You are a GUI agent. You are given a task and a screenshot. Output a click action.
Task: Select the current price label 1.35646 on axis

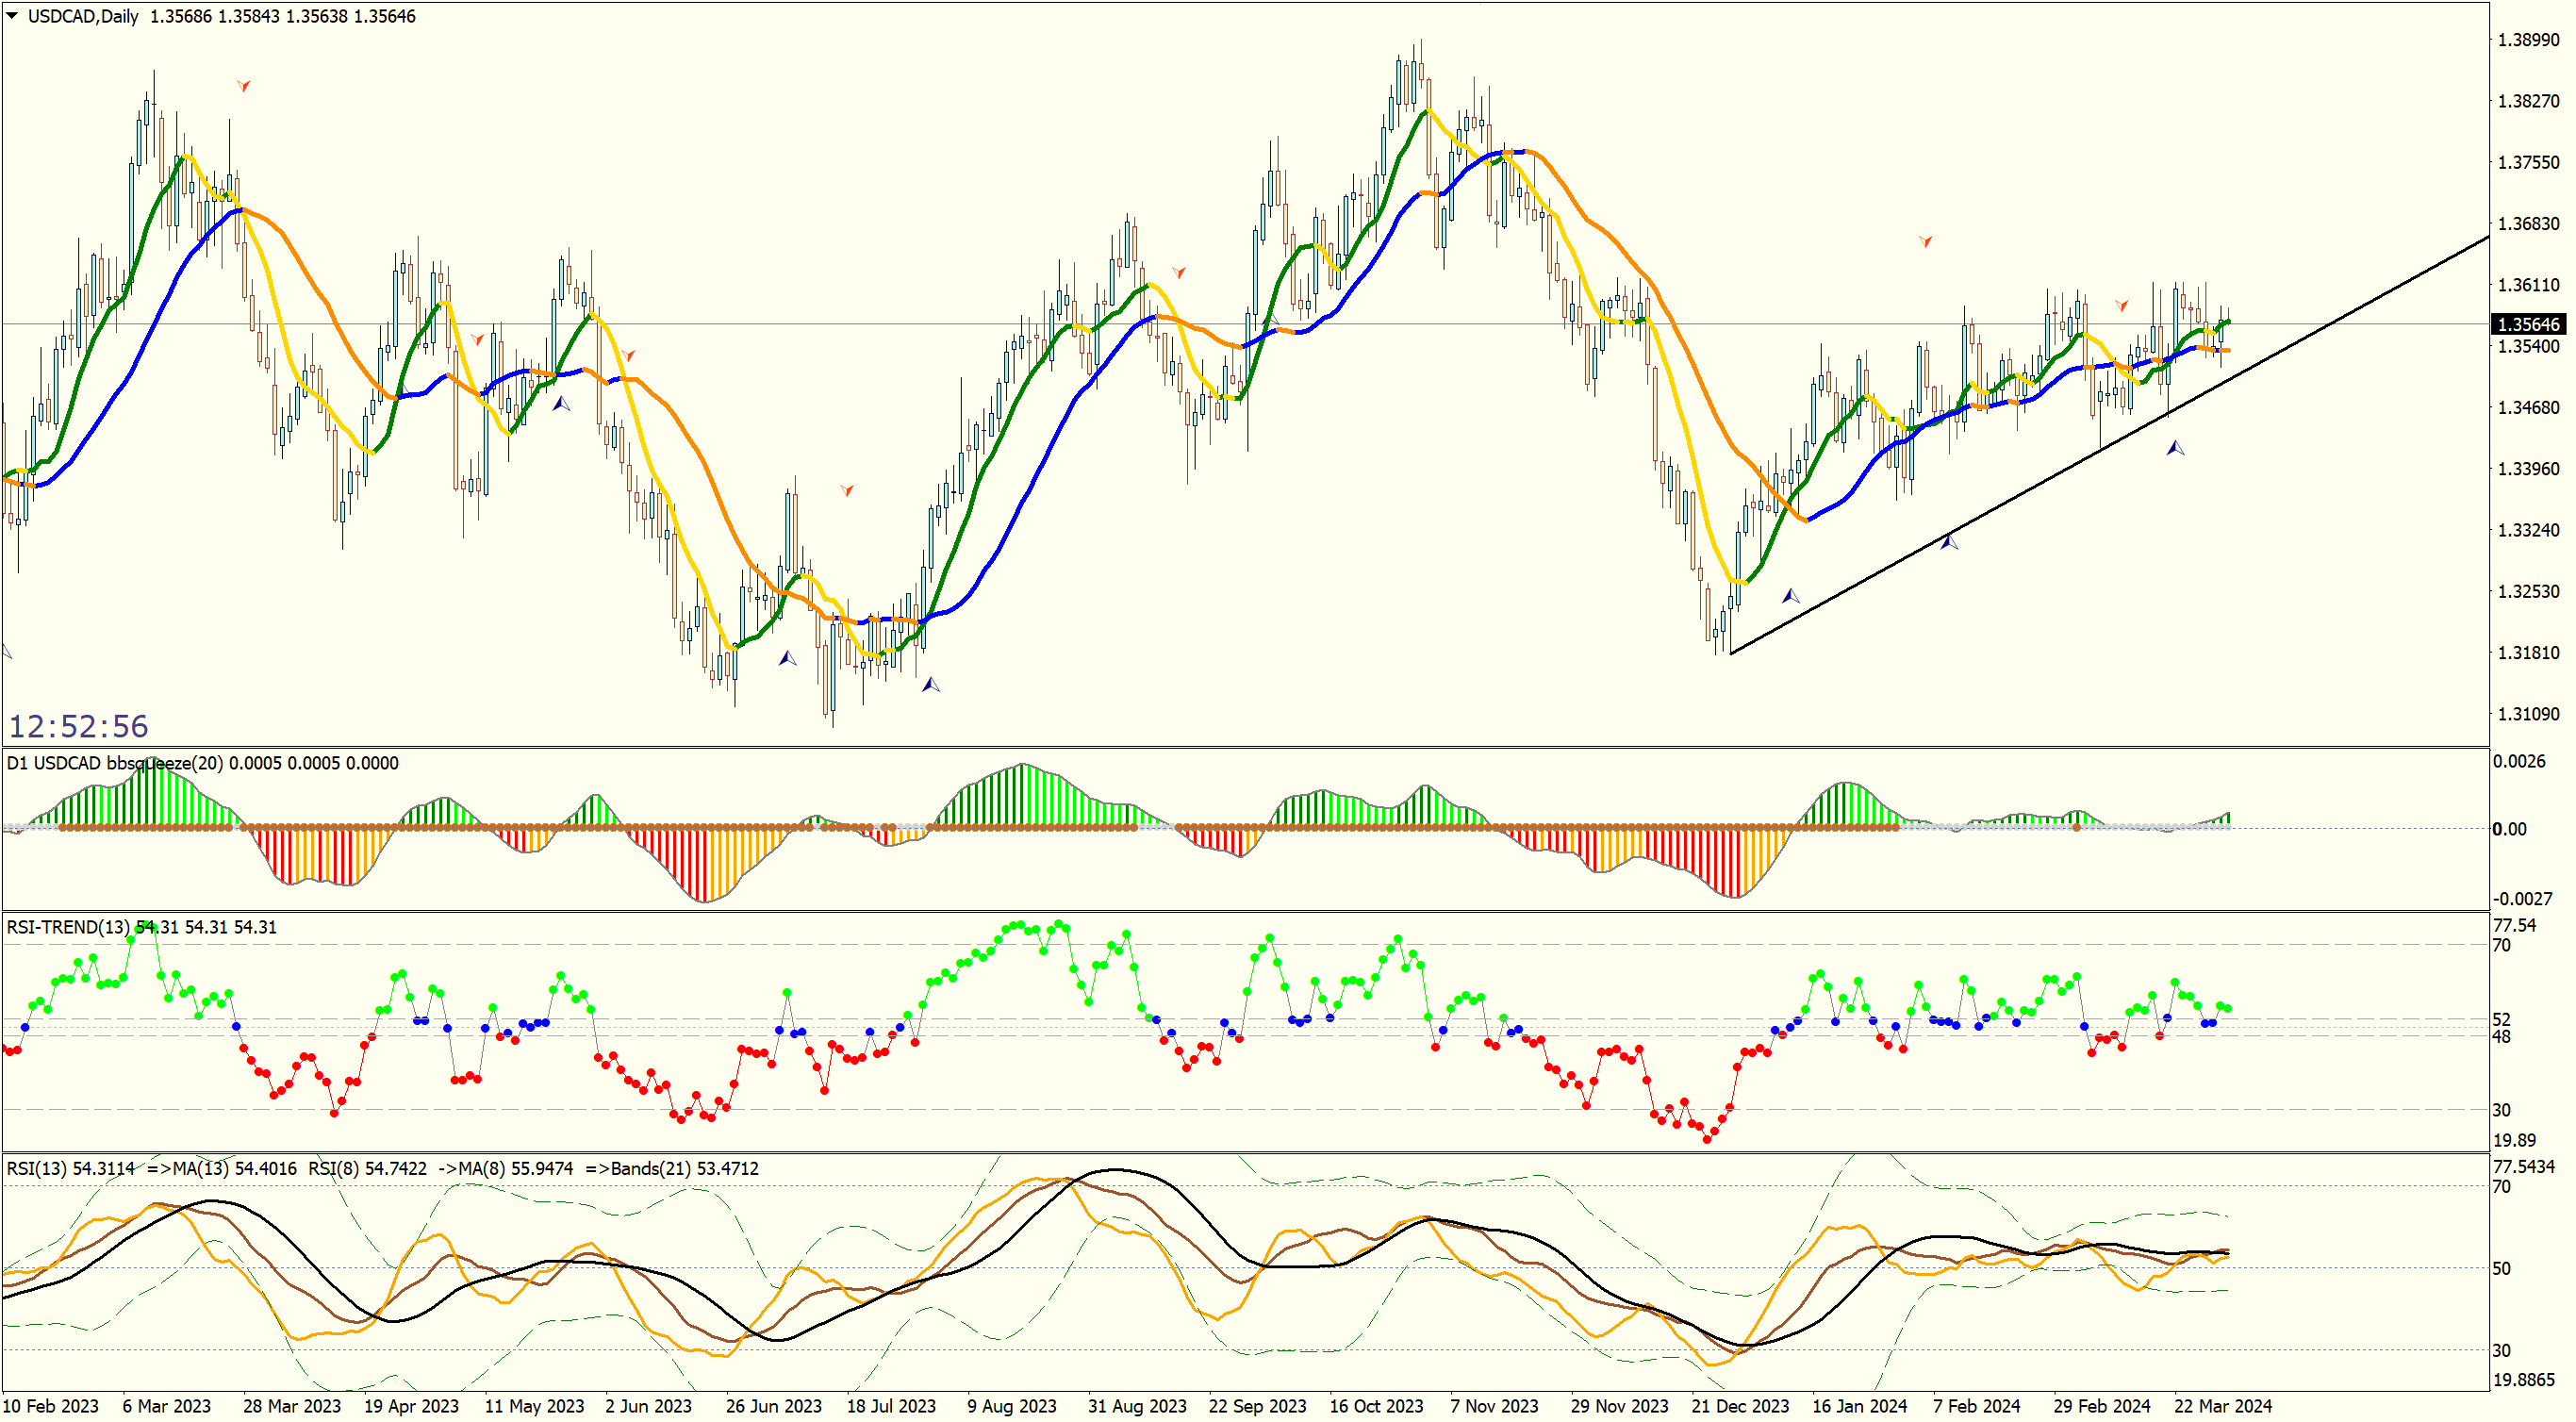click(2528, 324)
